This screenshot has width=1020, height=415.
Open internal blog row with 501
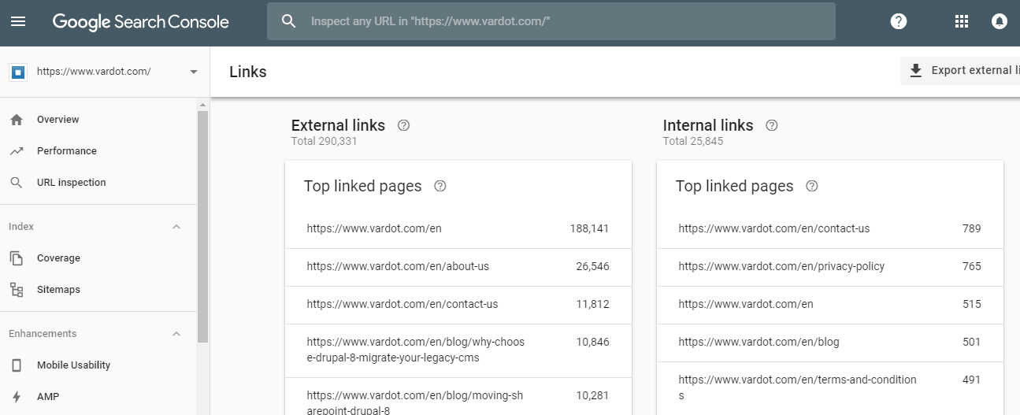coord(830,343)
